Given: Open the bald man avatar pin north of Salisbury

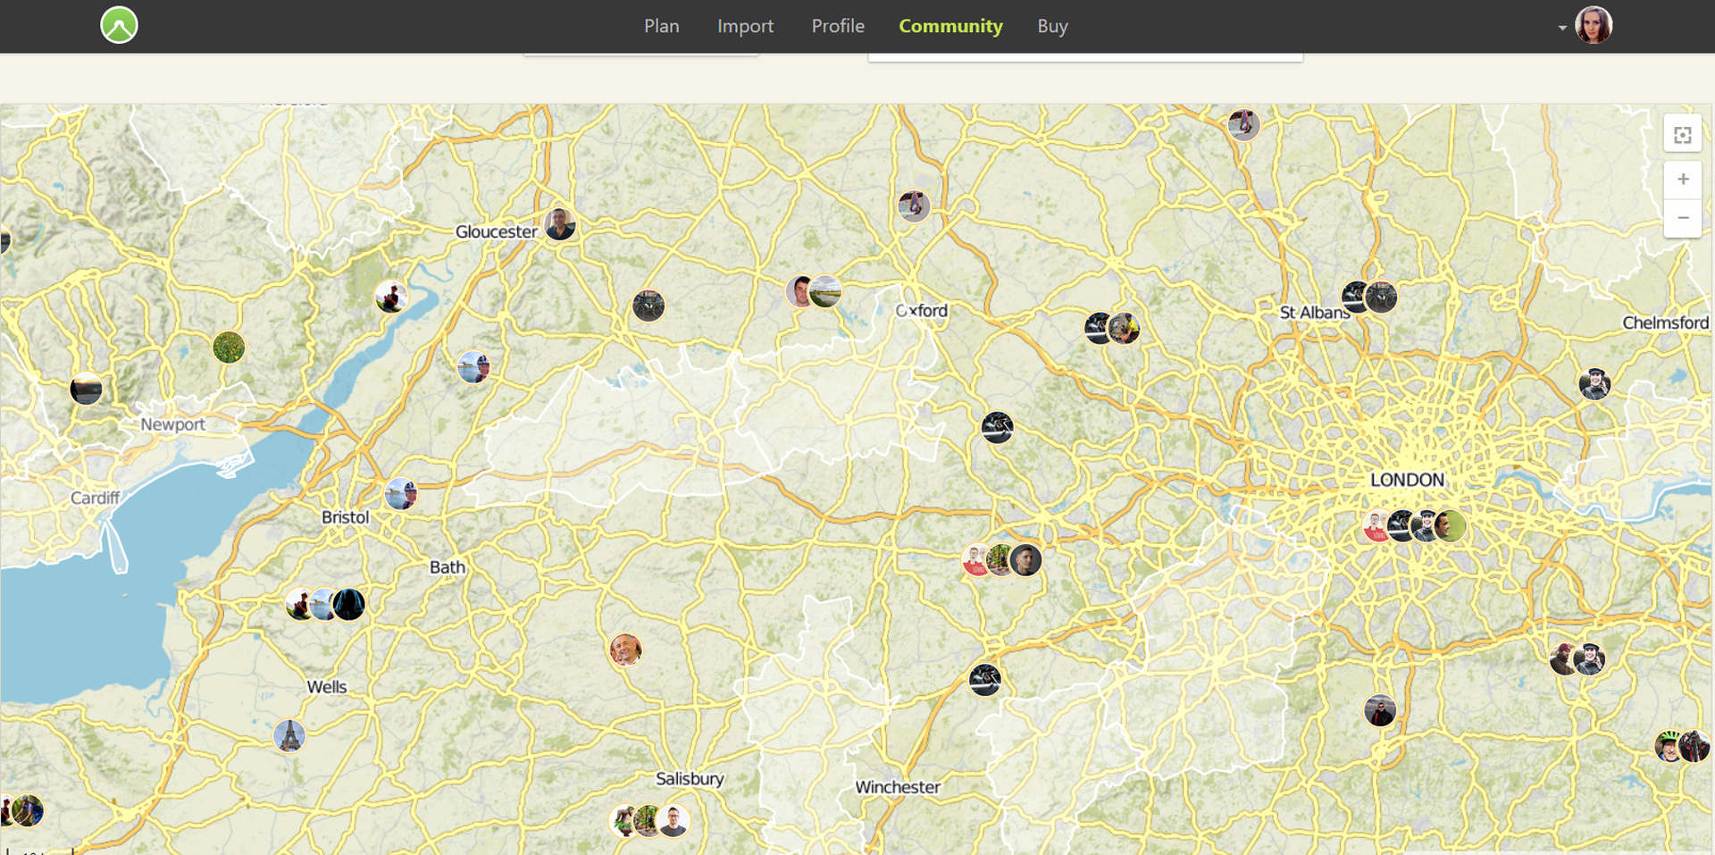Looking at the screenshot, I should point(625,650).
